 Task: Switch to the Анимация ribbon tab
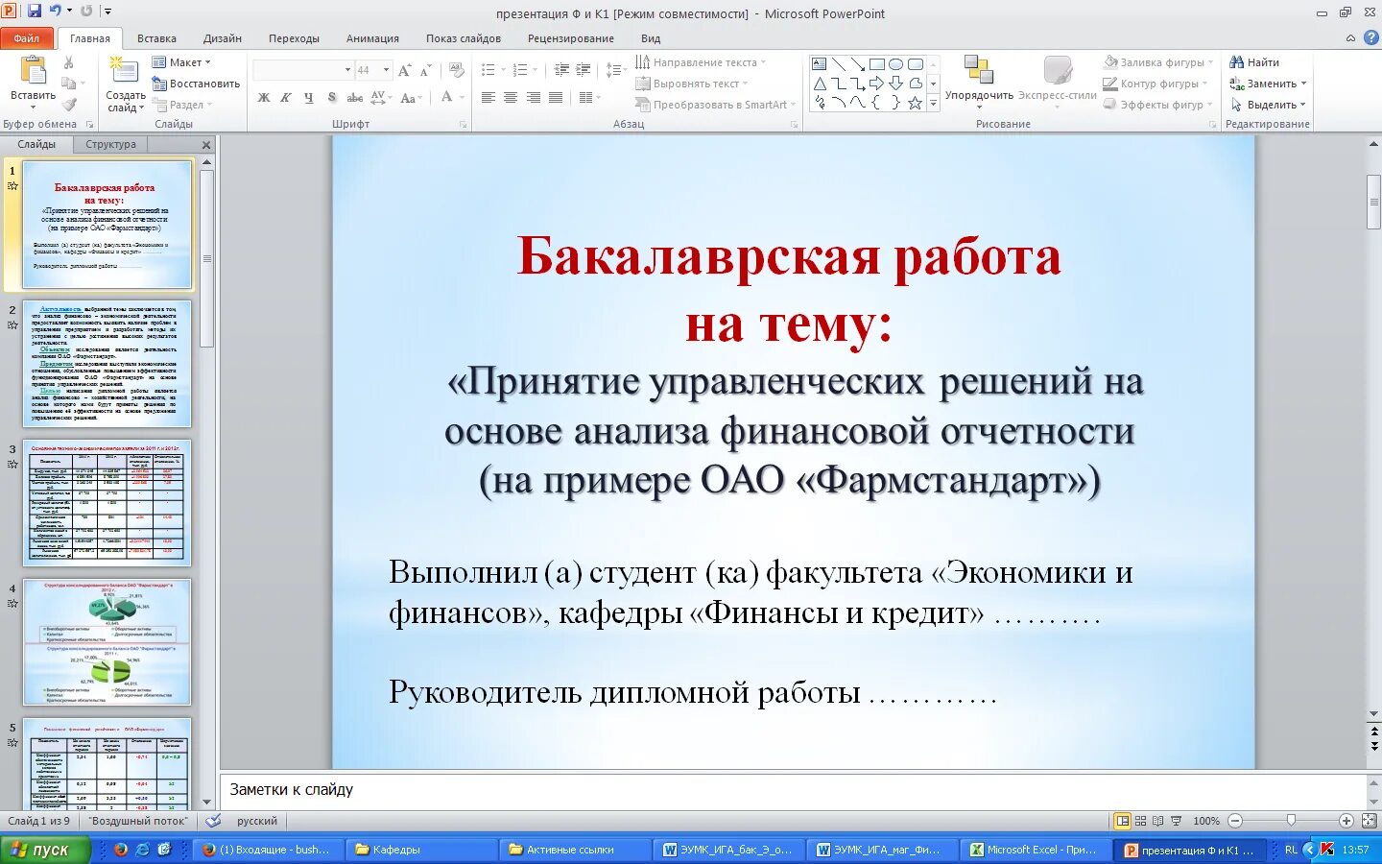[372, 38]
